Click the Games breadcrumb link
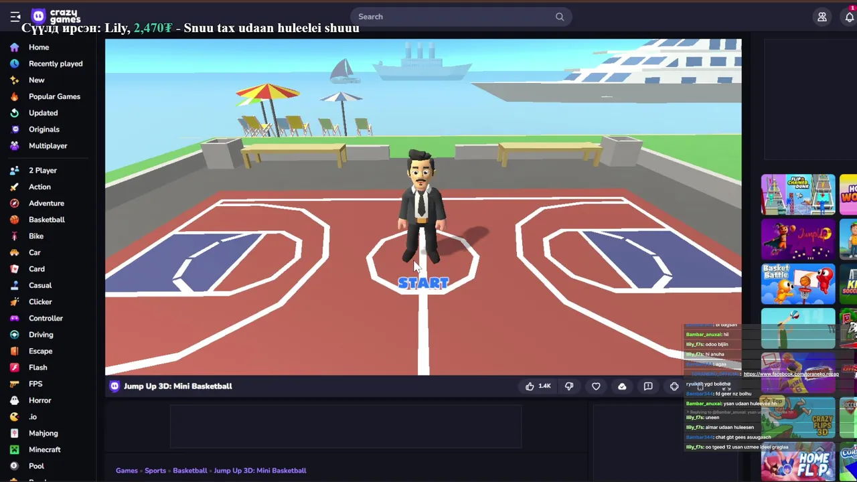Viewport: 857px width, 482px height. 127,471
